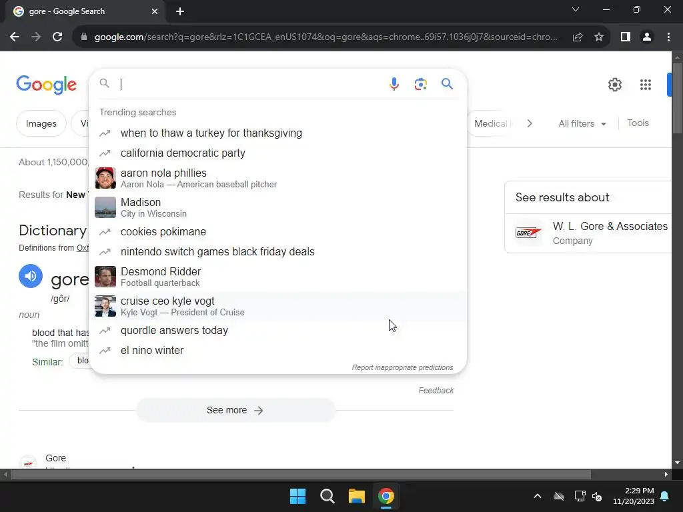Click the blue search magnifier button
Screen dimensions: 683x512
[x=447, y=83]
